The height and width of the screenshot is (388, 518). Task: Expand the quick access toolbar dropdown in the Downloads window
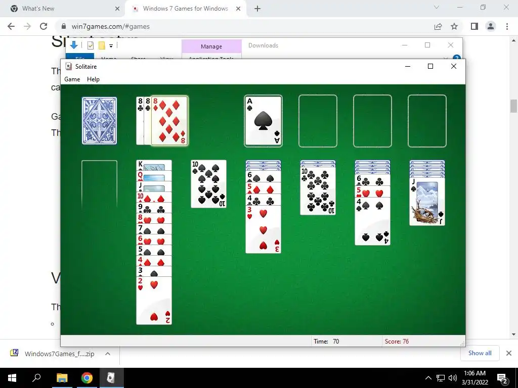point(111,46)
